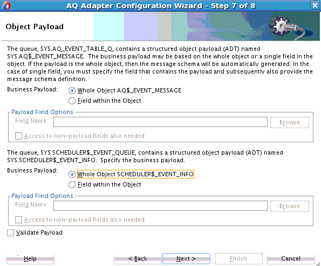Enable the Validate Payload checkbox
Image resolution: width=321 pixels, height=266 pixels.
(10, 233)
